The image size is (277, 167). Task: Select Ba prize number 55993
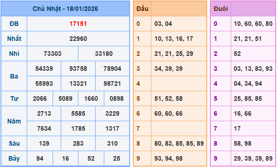click(x=44, y=83)
